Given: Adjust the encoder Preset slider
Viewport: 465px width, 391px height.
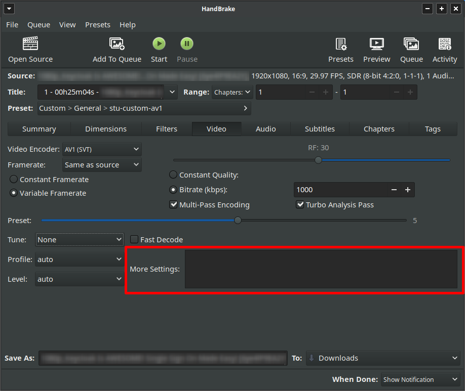Looking at the screenshot, I should pyautogui.click(x=238, y=221).
